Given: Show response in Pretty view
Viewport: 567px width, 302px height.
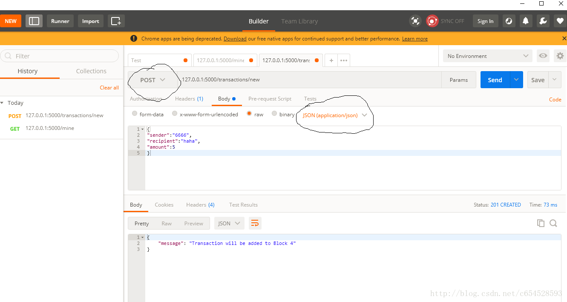Looking at the screenshot, I should 142,223.
